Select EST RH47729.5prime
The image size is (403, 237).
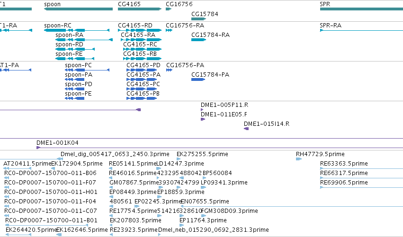tap(321, 154)
